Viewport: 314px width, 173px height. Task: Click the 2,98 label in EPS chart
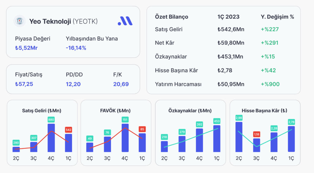[239, 118]
